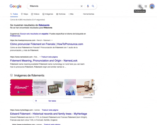This screenshot has height=125, width=157.
Task: Click the es.howtopronounce.com URL breadcrumb
Action: click(30, 40)
